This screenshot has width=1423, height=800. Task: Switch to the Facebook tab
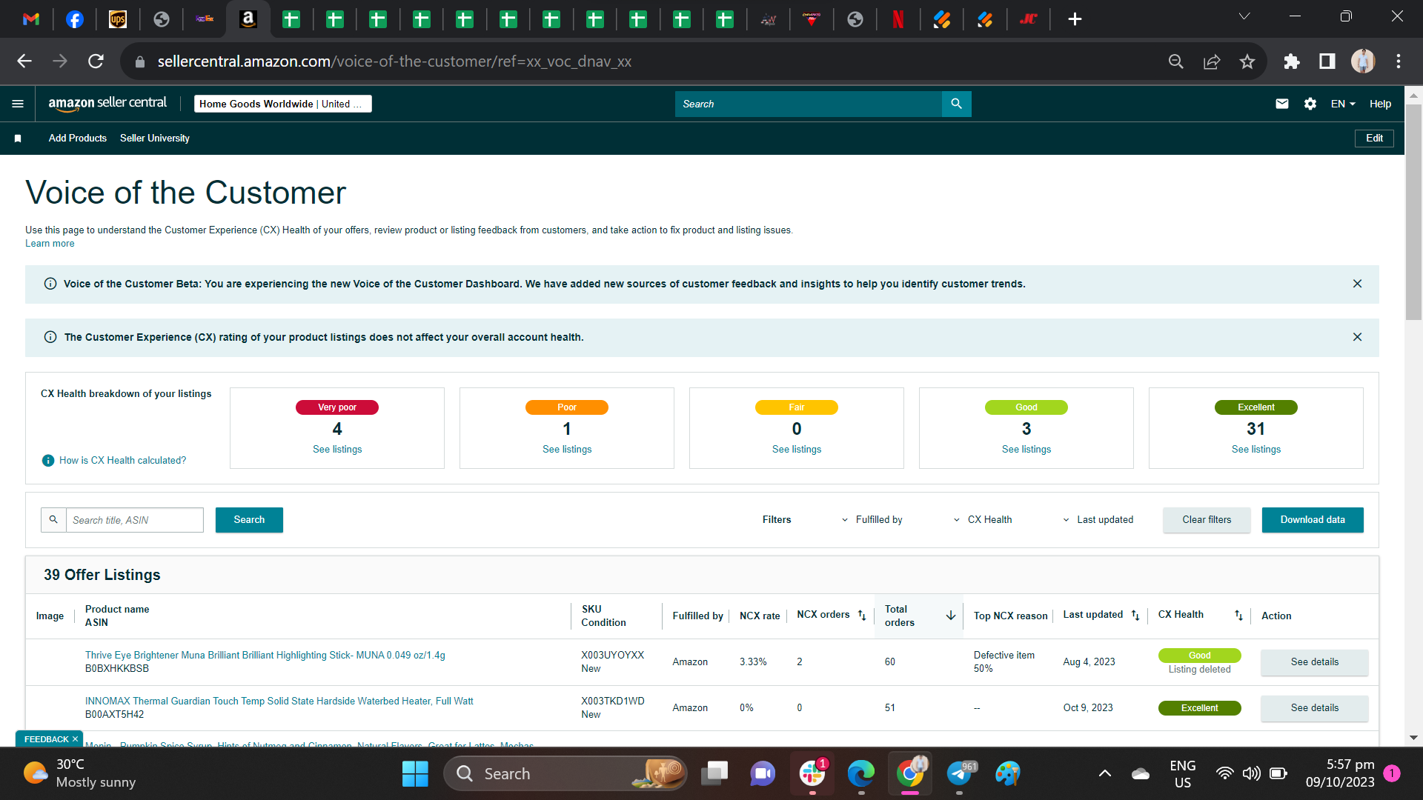[74, 19]
